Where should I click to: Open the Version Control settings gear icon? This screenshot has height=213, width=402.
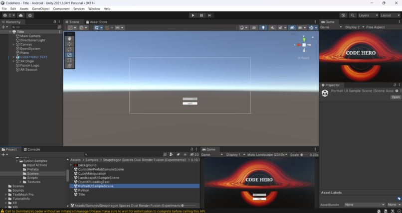(30, 15)
